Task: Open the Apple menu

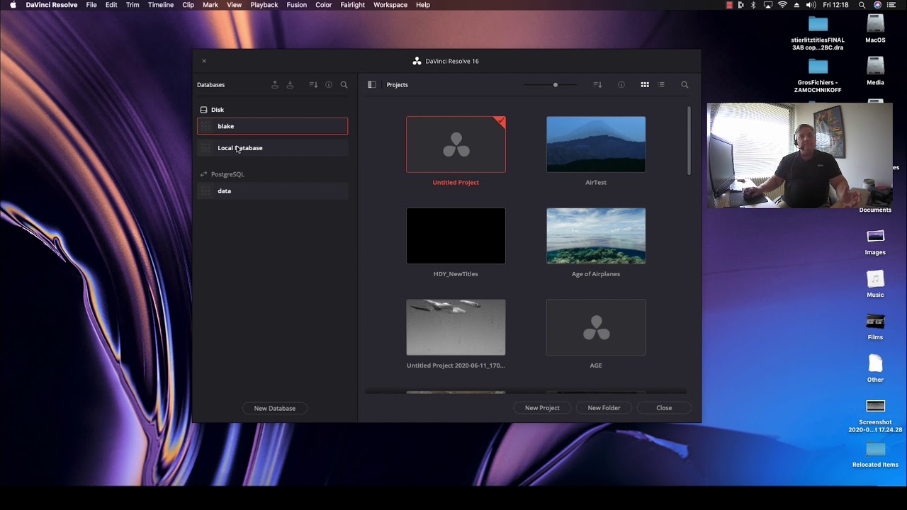Action: 13,5
